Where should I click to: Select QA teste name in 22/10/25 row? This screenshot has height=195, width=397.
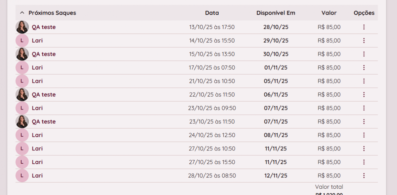coord(44,95)
